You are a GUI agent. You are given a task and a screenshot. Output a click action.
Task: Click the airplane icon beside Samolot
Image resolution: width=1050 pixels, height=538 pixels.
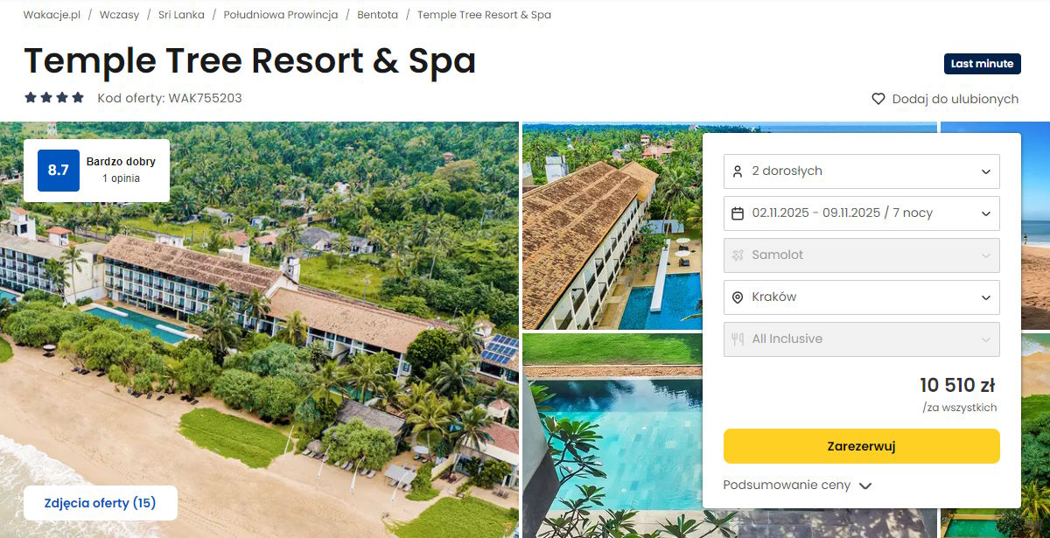pos(738,255)
